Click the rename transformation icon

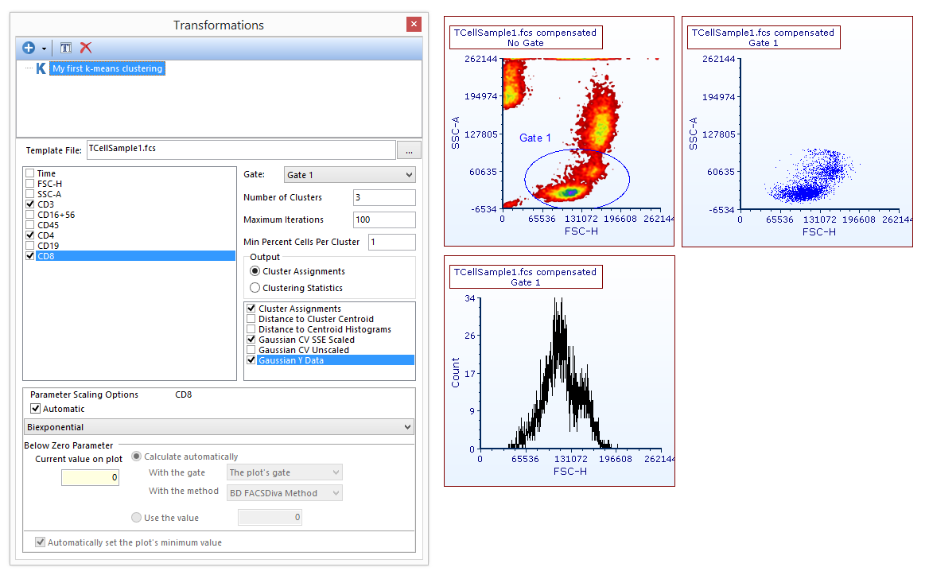tap(66, 49)
